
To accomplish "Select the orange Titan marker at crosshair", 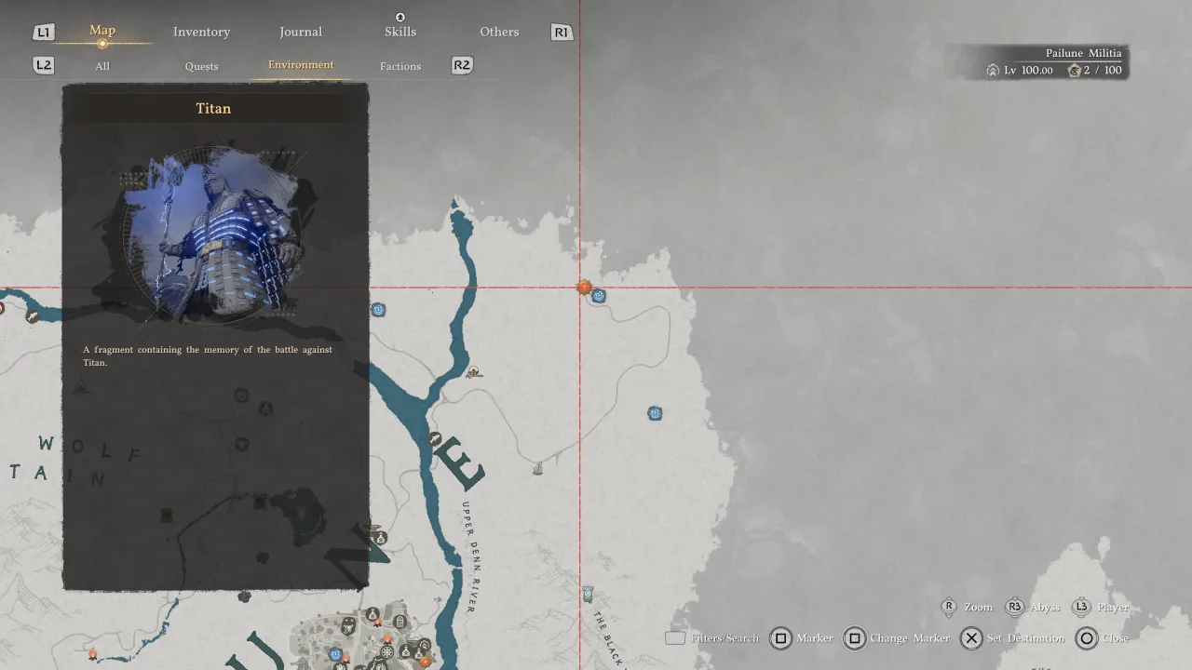I will (584, 288).
